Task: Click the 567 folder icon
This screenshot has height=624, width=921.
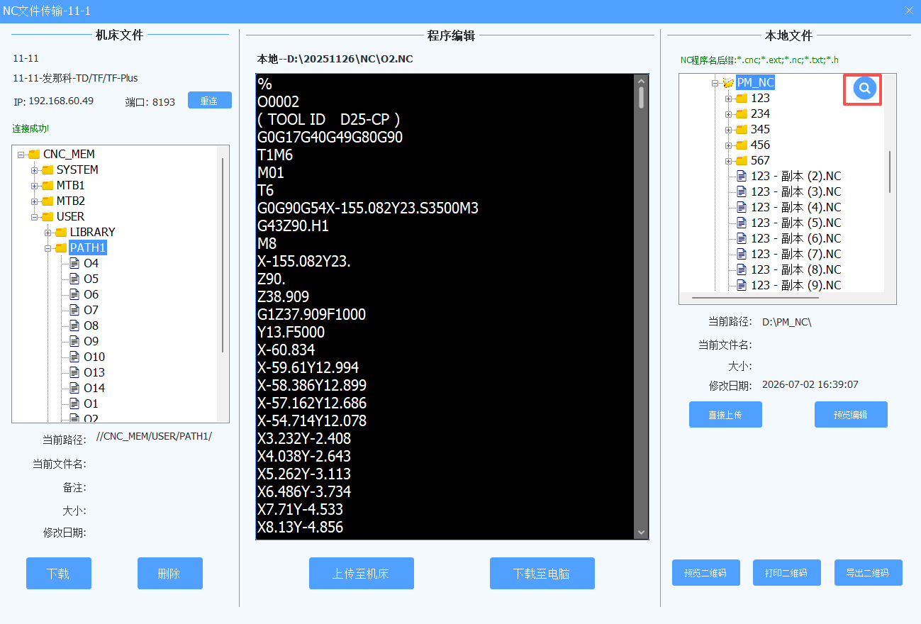Action: tap(742, 160)
